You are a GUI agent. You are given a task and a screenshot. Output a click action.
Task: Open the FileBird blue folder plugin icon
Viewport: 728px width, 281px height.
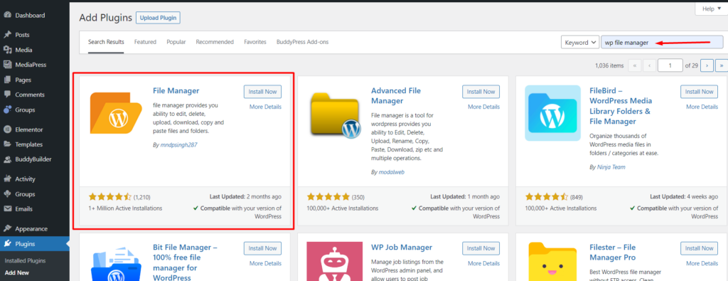(x=552, y=113)
